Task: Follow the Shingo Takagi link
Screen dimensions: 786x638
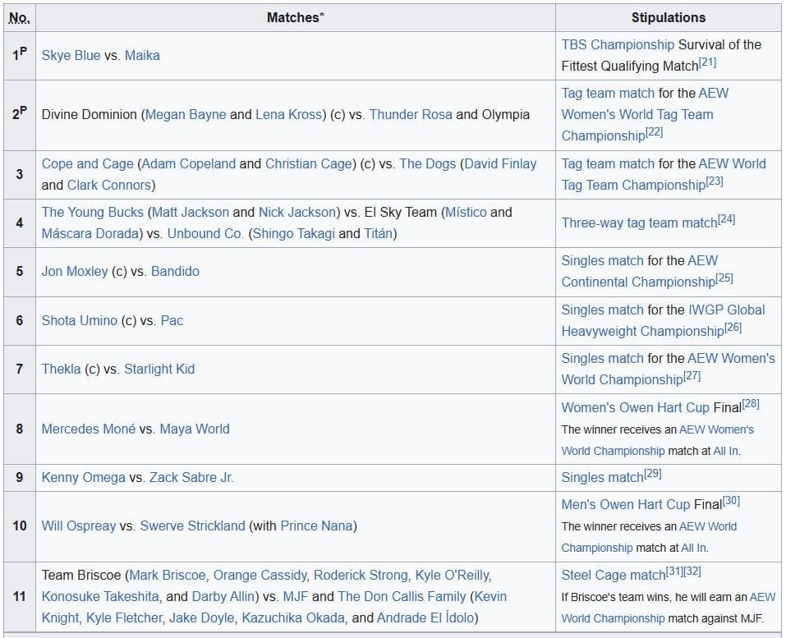Action: pyautogui.click(x=294, y=233)
